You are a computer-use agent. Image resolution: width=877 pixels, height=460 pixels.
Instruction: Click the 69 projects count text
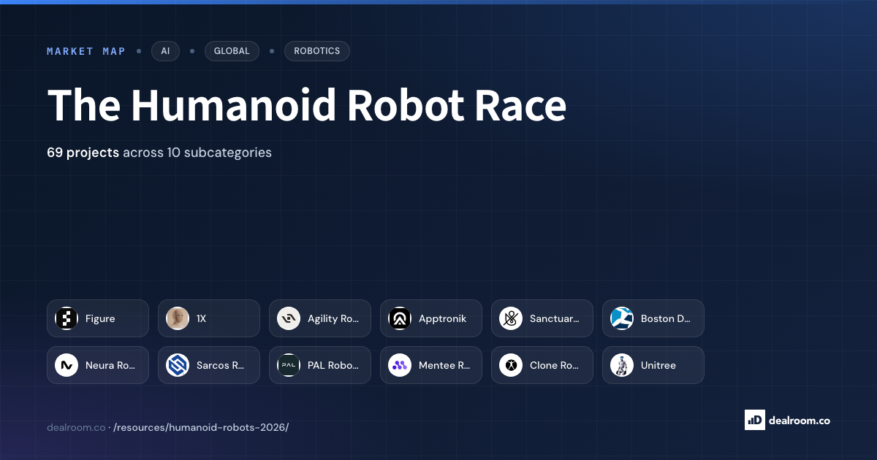click(83, 153)
